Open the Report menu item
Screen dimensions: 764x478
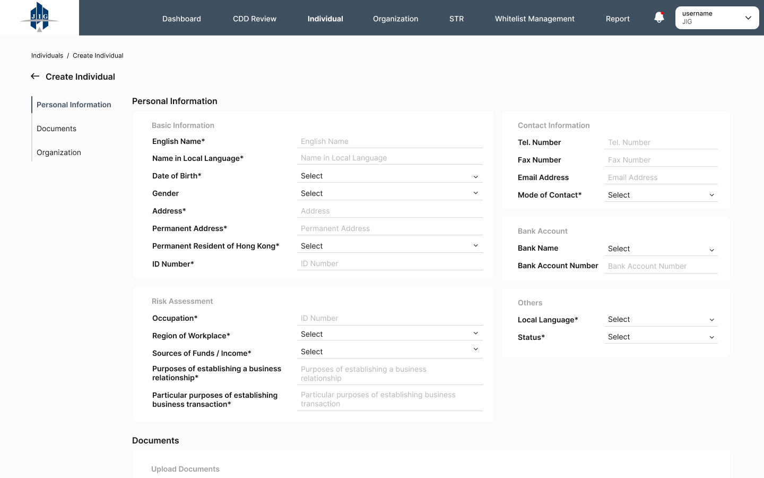click(x=618, y=19)
